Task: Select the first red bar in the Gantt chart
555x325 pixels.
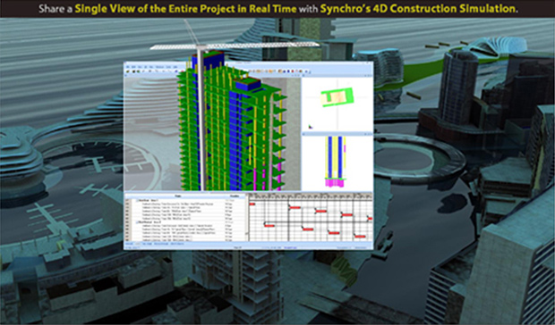Action: tap(252, 204)
